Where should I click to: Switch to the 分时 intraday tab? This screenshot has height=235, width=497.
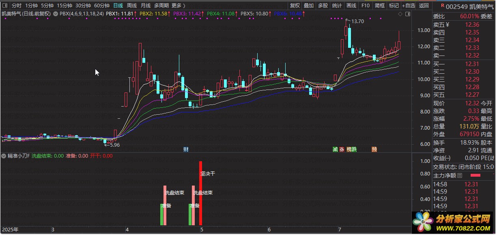point(16,6)
